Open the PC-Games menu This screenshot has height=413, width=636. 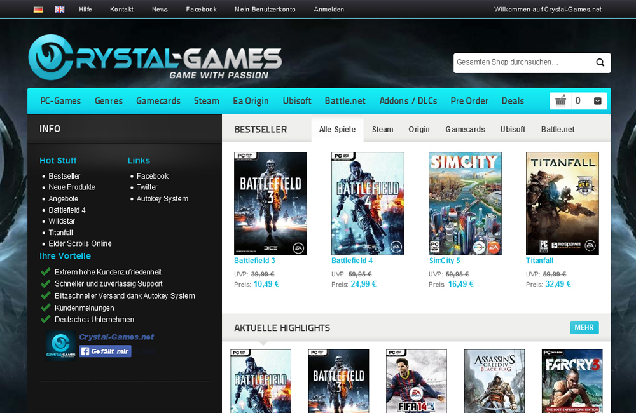click(x=60, y=101)
